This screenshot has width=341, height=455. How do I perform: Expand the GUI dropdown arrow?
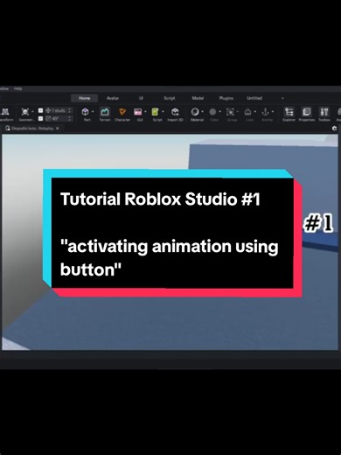[145, 112]
